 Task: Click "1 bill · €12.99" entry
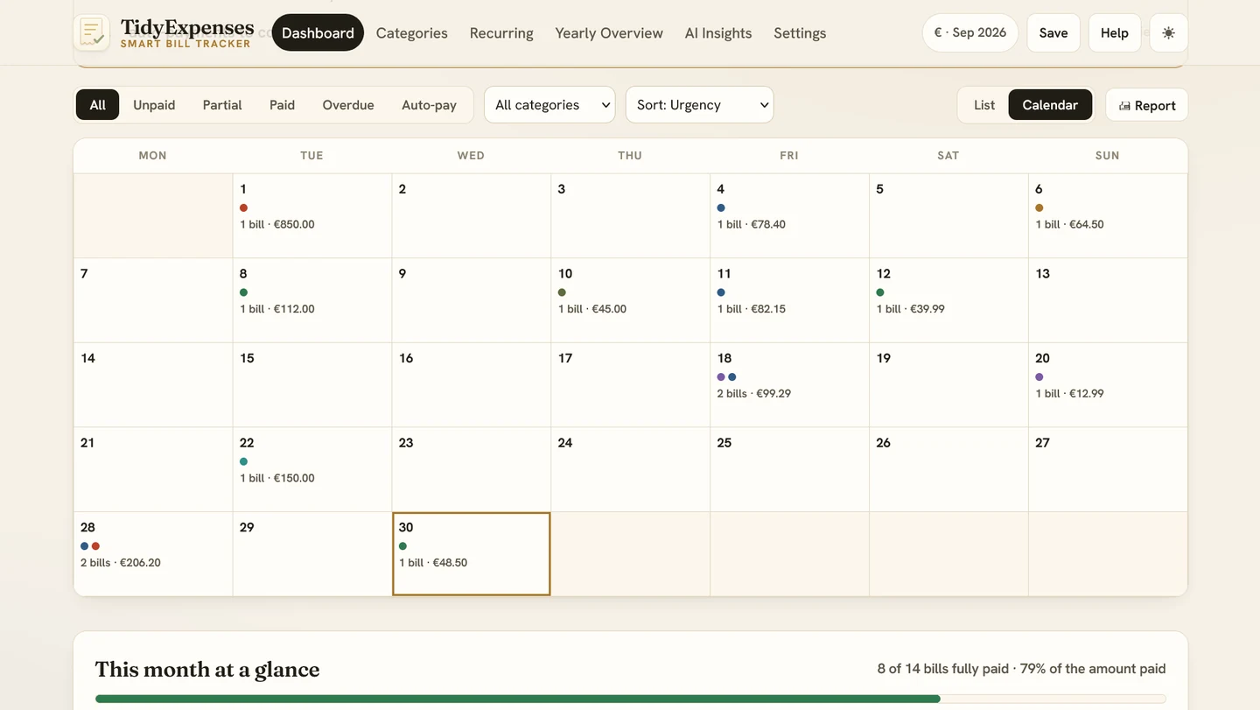(x=1070, y=393)
